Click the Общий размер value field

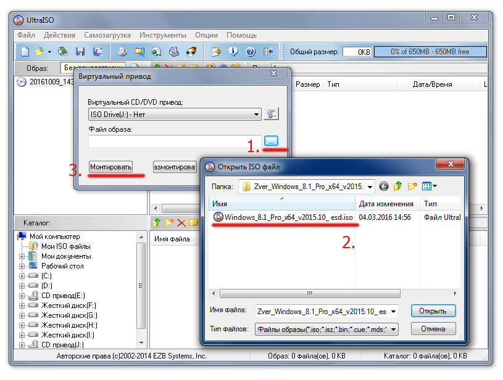pos(357,52)
